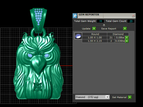
Task: Click the Set Material button
Action: pyautogui.click(x=119, y=97)
